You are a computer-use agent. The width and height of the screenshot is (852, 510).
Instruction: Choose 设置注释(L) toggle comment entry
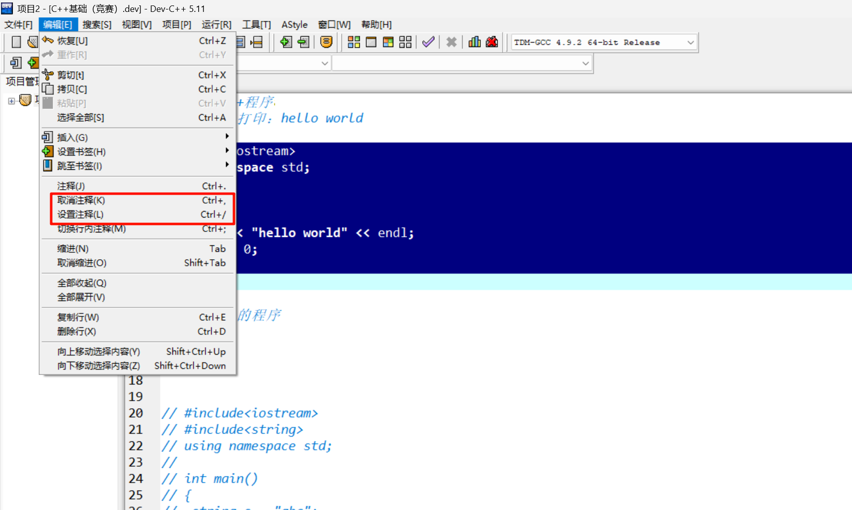[137, 215]
